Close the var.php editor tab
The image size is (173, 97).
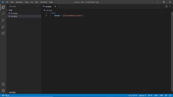(x=55, y=6)
